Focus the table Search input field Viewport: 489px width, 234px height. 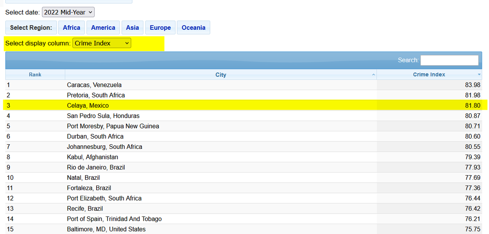coord(449,60)
